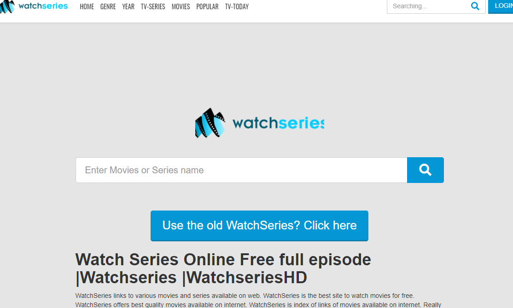Click Use the old WatchSeries button
The image size is (513, 308).
[259, 226]
